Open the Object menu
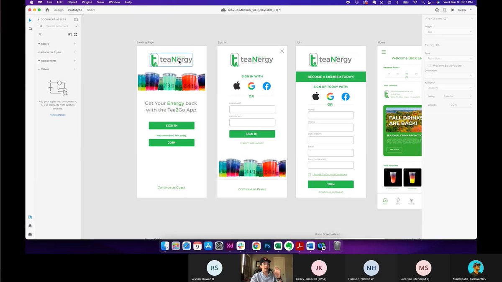Viewport: 502px width, 282px height. 72,2
